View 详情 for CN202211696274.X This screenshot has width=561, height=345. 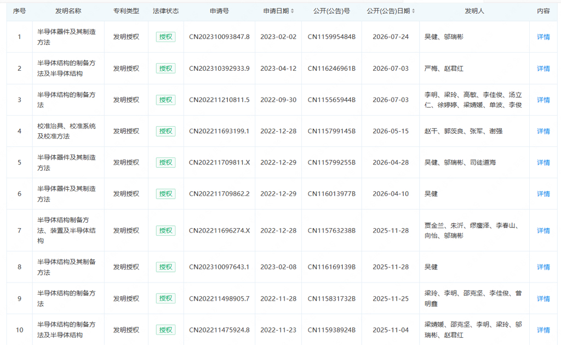(543, 231)
